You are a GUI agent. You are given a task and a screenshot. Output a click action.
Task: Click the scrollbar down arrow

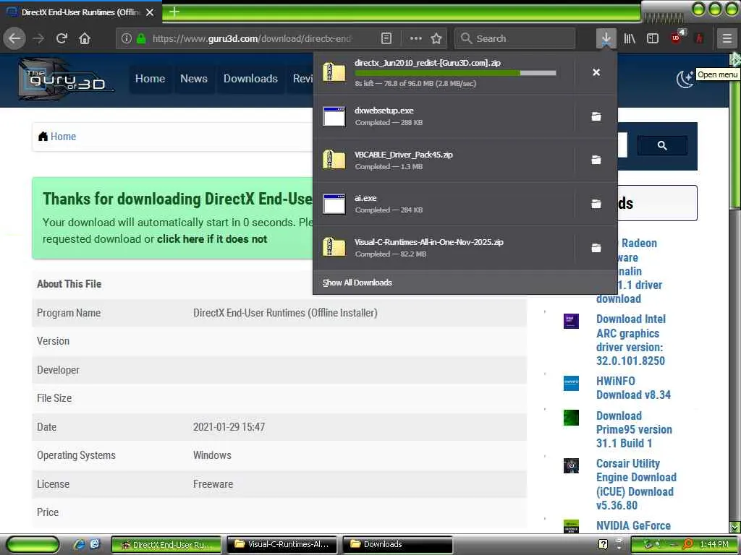click(734, 527)
